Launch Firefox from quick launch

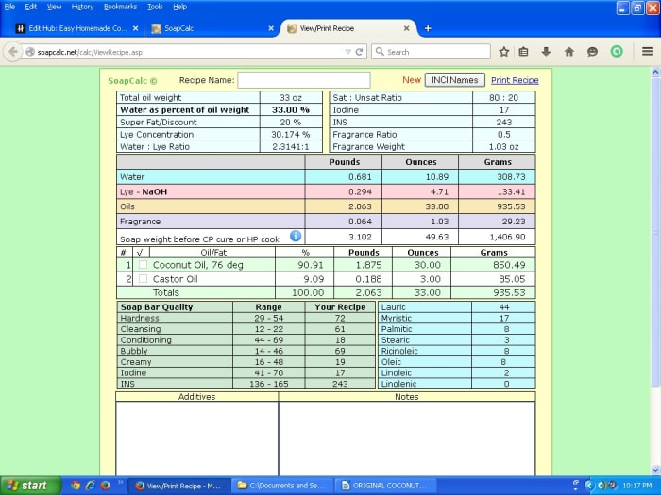[105, 486]
